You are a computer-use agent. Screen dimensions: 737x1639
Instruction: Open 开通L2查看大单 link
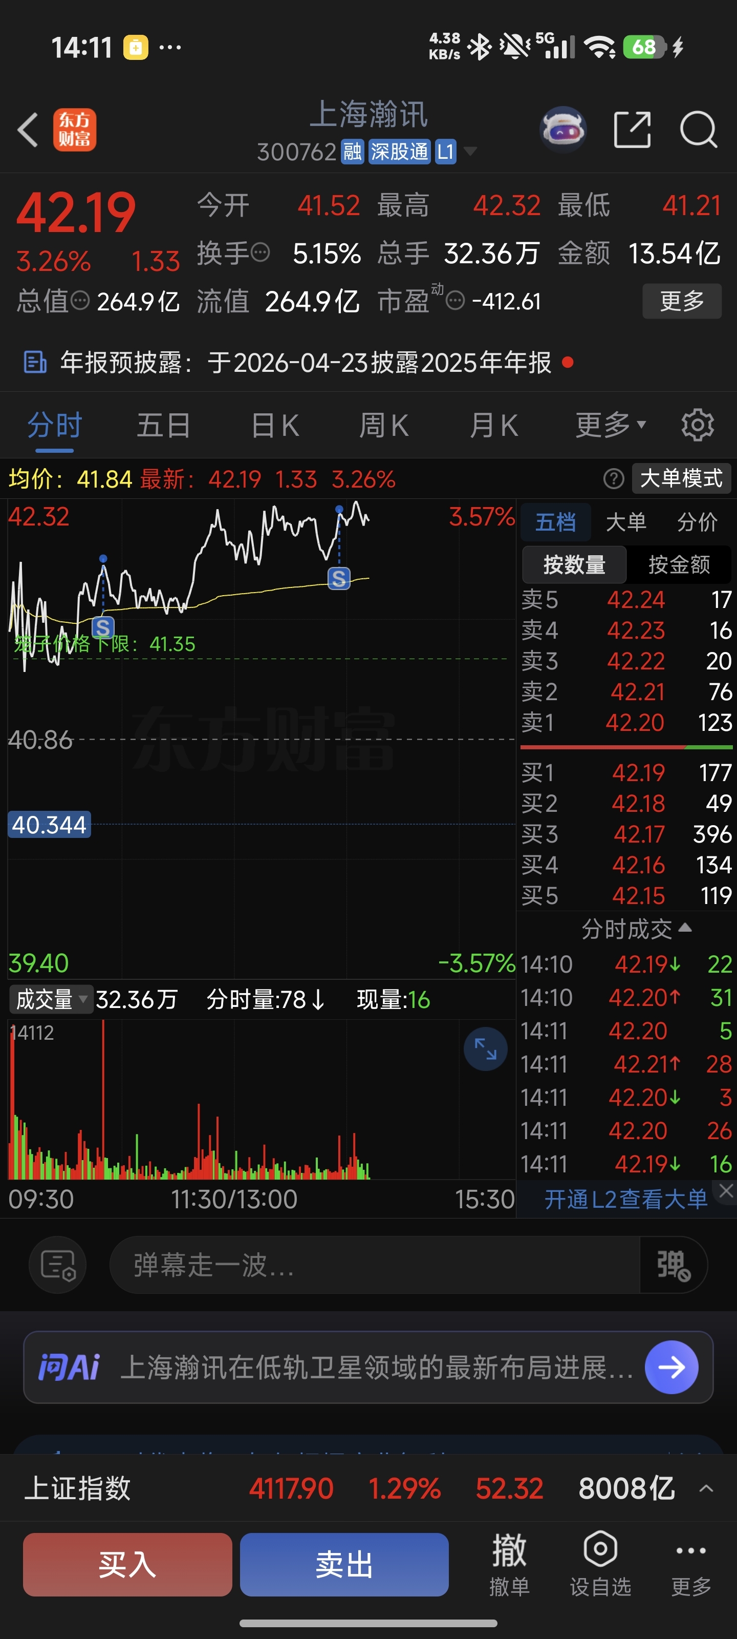[x=626, y=1199]
